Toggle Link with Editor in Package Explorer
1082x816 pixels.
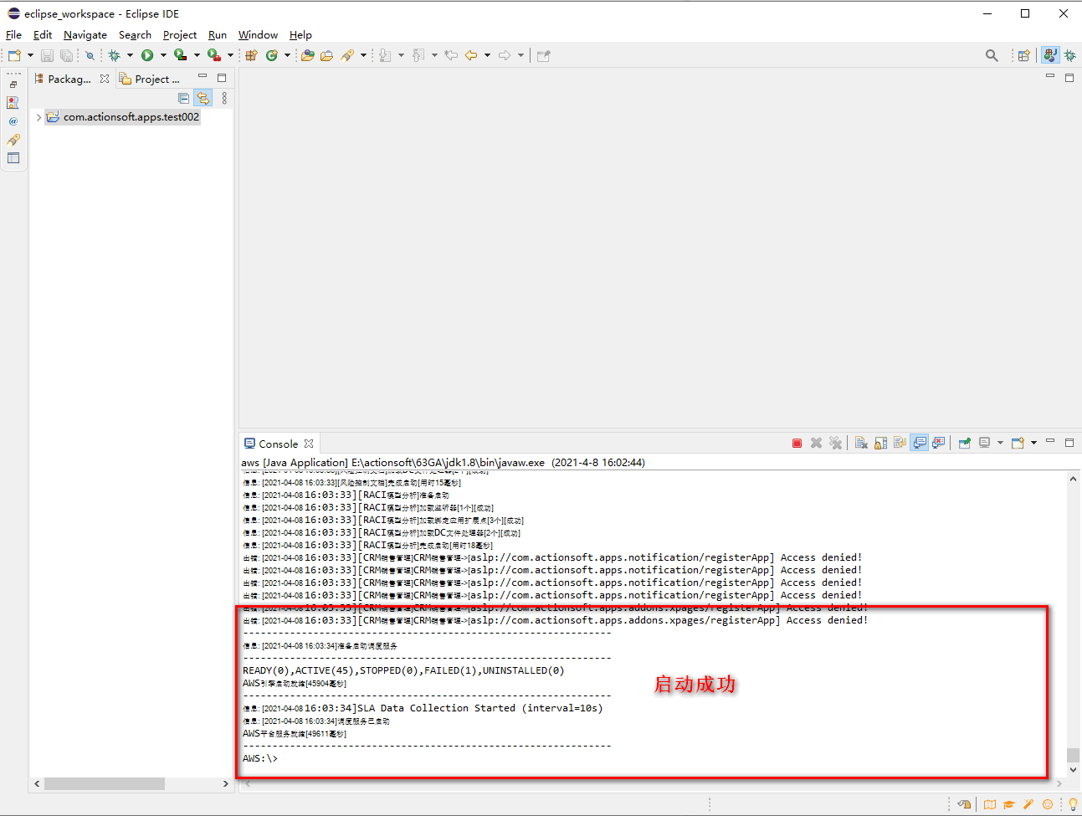coord(203,98)
